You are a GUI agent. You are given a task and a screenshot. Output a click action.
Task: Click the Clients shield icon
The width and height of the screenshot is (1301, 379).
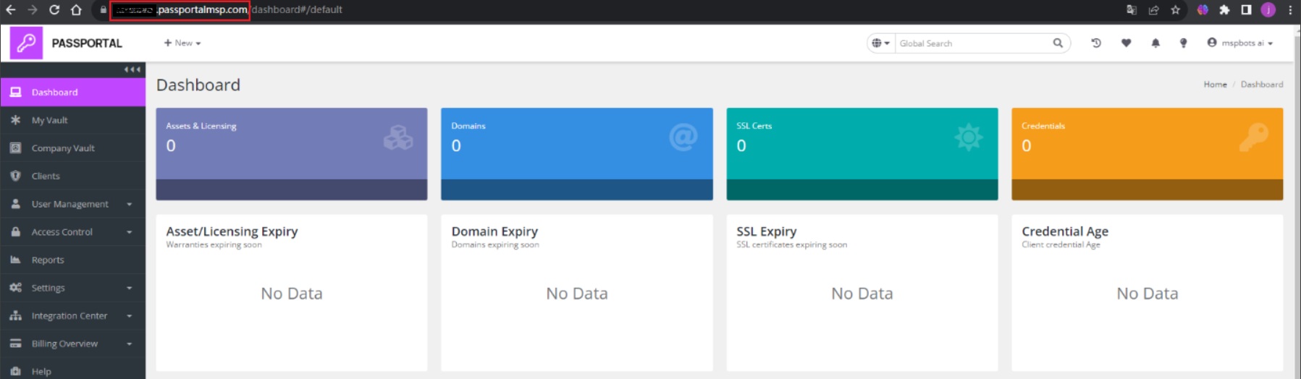tap(15, 176)
